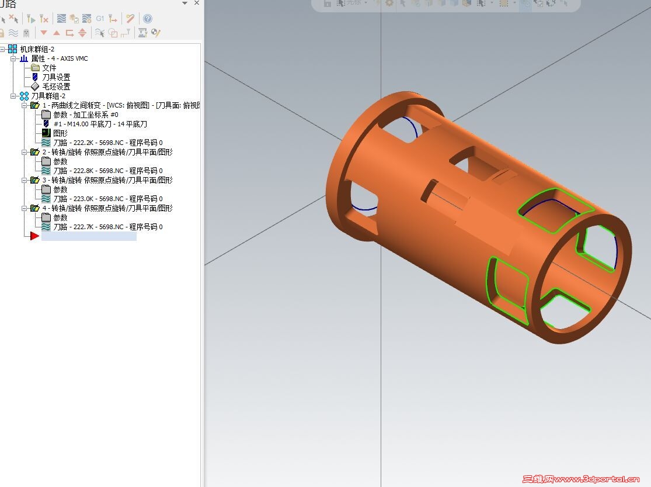This screenshot has height=487, width=651.
Task: Post selected operations with G1 icon
Action: pyautogui.click(x=100, y=19)
